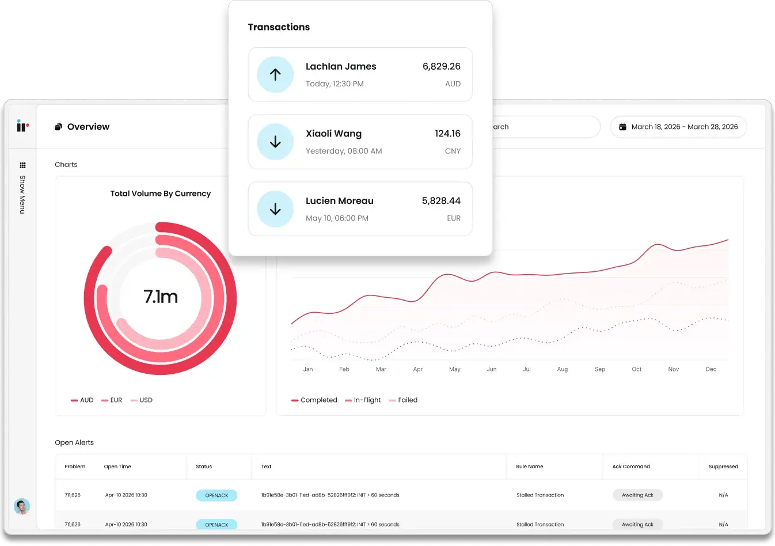
Task: Toggle the In-Flight series legend
Action: click(x=363, y=400)
